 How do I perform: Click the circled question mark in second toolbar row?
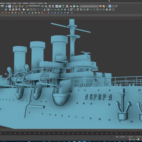tap(34, 10)
